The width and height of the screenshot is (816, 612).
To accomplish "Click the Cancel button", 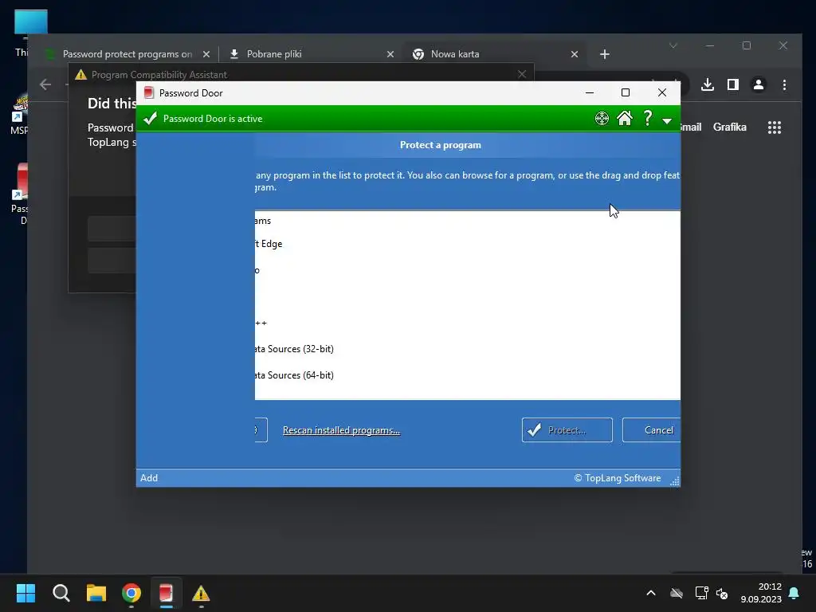I will 652,430.
